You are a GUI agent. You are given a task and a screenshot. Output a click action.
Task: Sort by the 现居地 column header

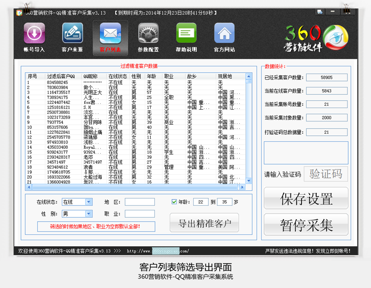point(231,76)
